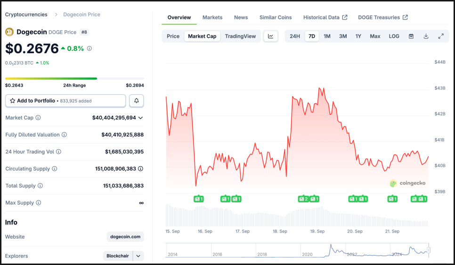Click right handle of timeline navigator
The image size is (455, 265).
click(429, 250)
